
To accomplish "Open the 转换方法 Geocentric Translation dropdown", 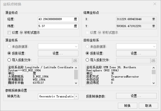I will pyautogui.click(x=76, y=96).
